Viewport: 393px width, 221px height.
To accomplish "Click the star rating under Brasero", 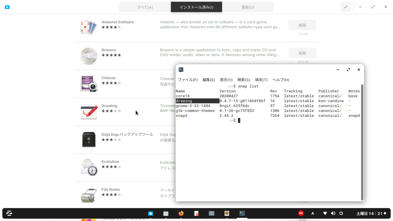I will pyautogui.click(x=111, y=55).
